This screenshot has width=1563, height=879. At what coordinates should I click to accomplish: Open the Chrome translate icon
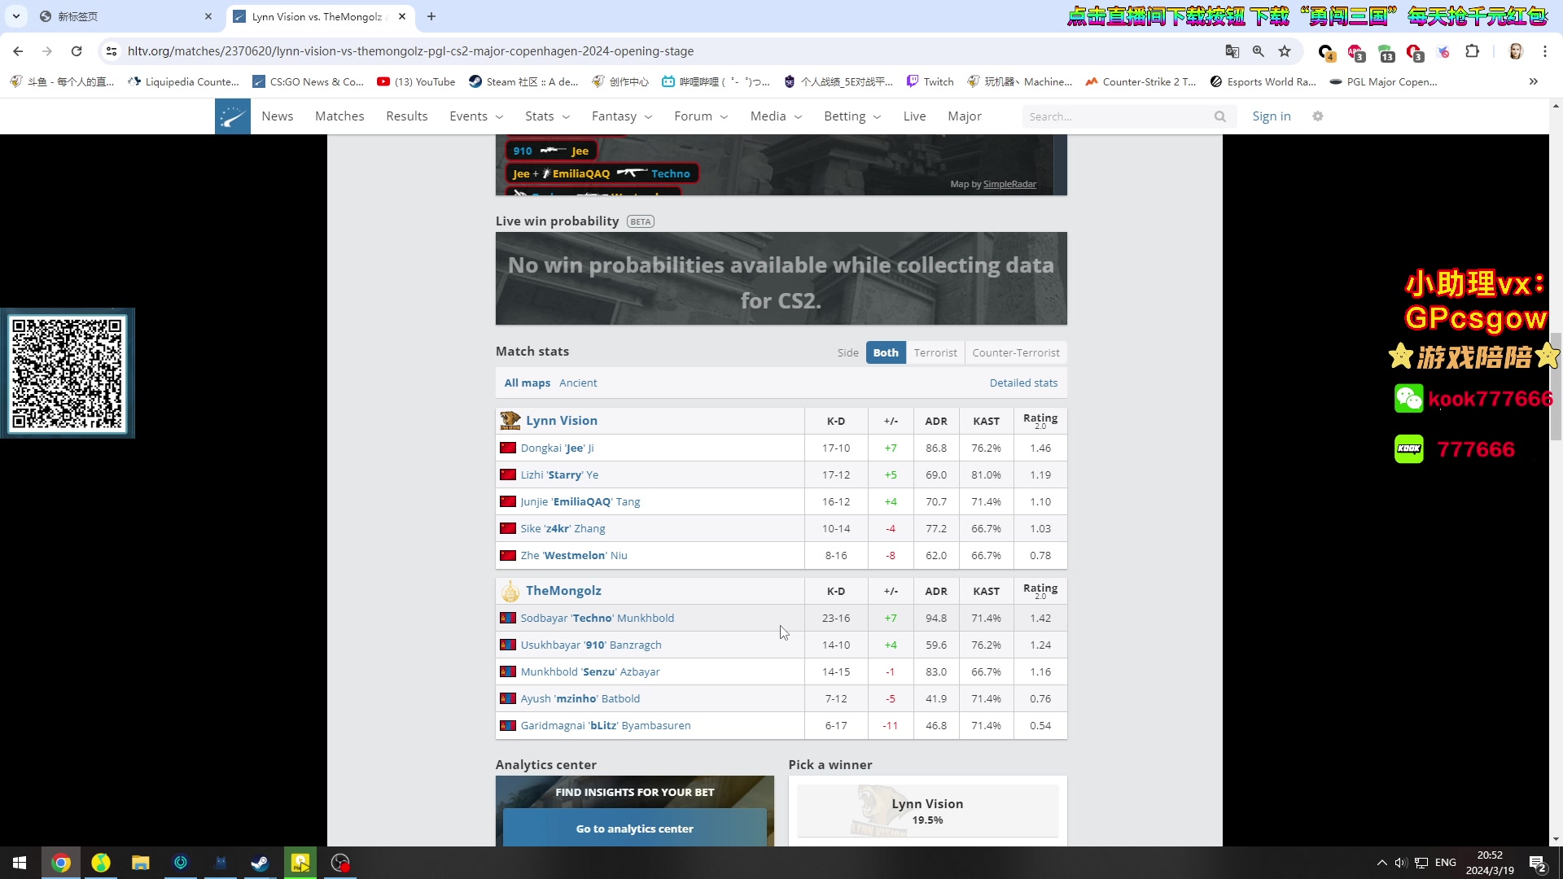click(x=1232, y=51)
